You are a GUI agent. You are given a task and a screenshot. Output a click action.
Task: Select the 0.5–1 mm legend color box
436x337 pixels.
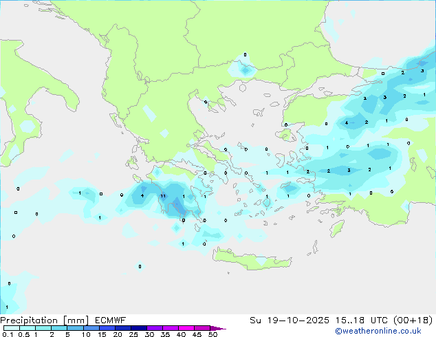pyautogui.click(x=28, y=328)
